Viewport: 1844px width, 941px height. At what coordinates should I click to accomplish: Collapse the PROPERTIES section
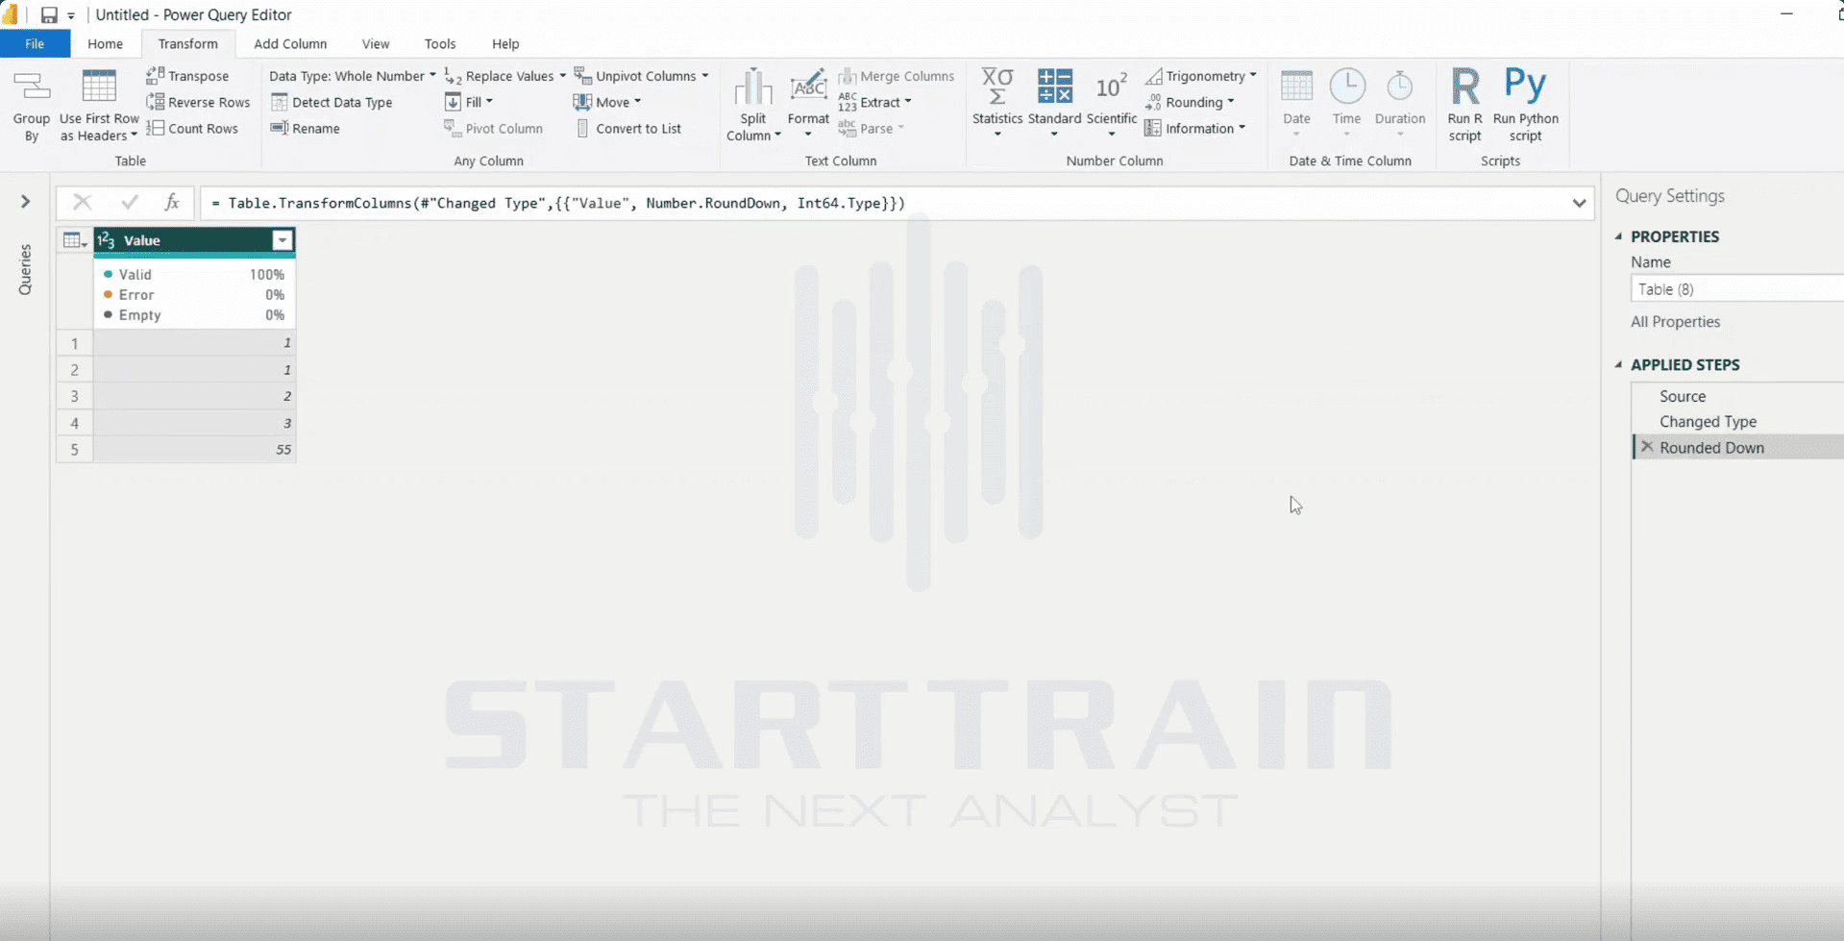pyautogui.click(x=1618, y=236)
